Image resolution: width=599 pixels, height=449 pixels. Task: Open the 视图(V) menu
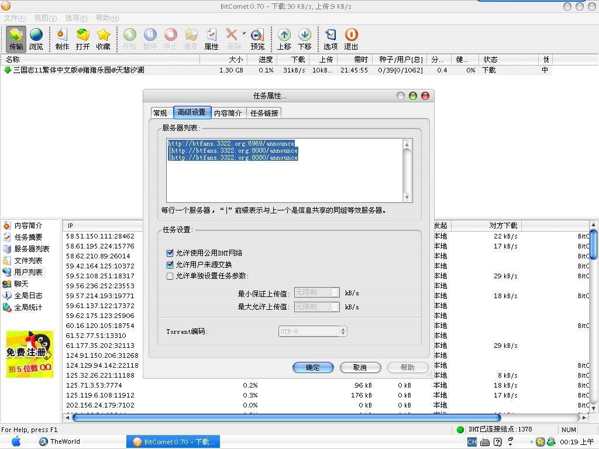pos(46,18)
